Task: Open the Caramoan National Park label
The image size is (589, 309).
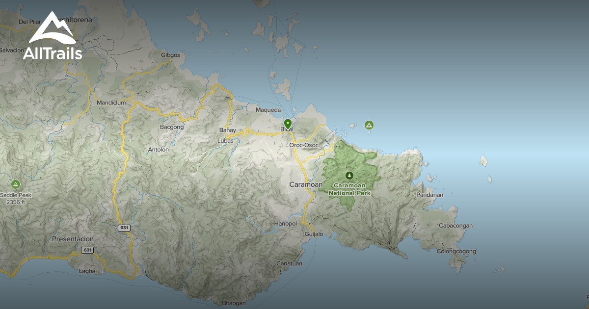Action: [x=349, y=190]
